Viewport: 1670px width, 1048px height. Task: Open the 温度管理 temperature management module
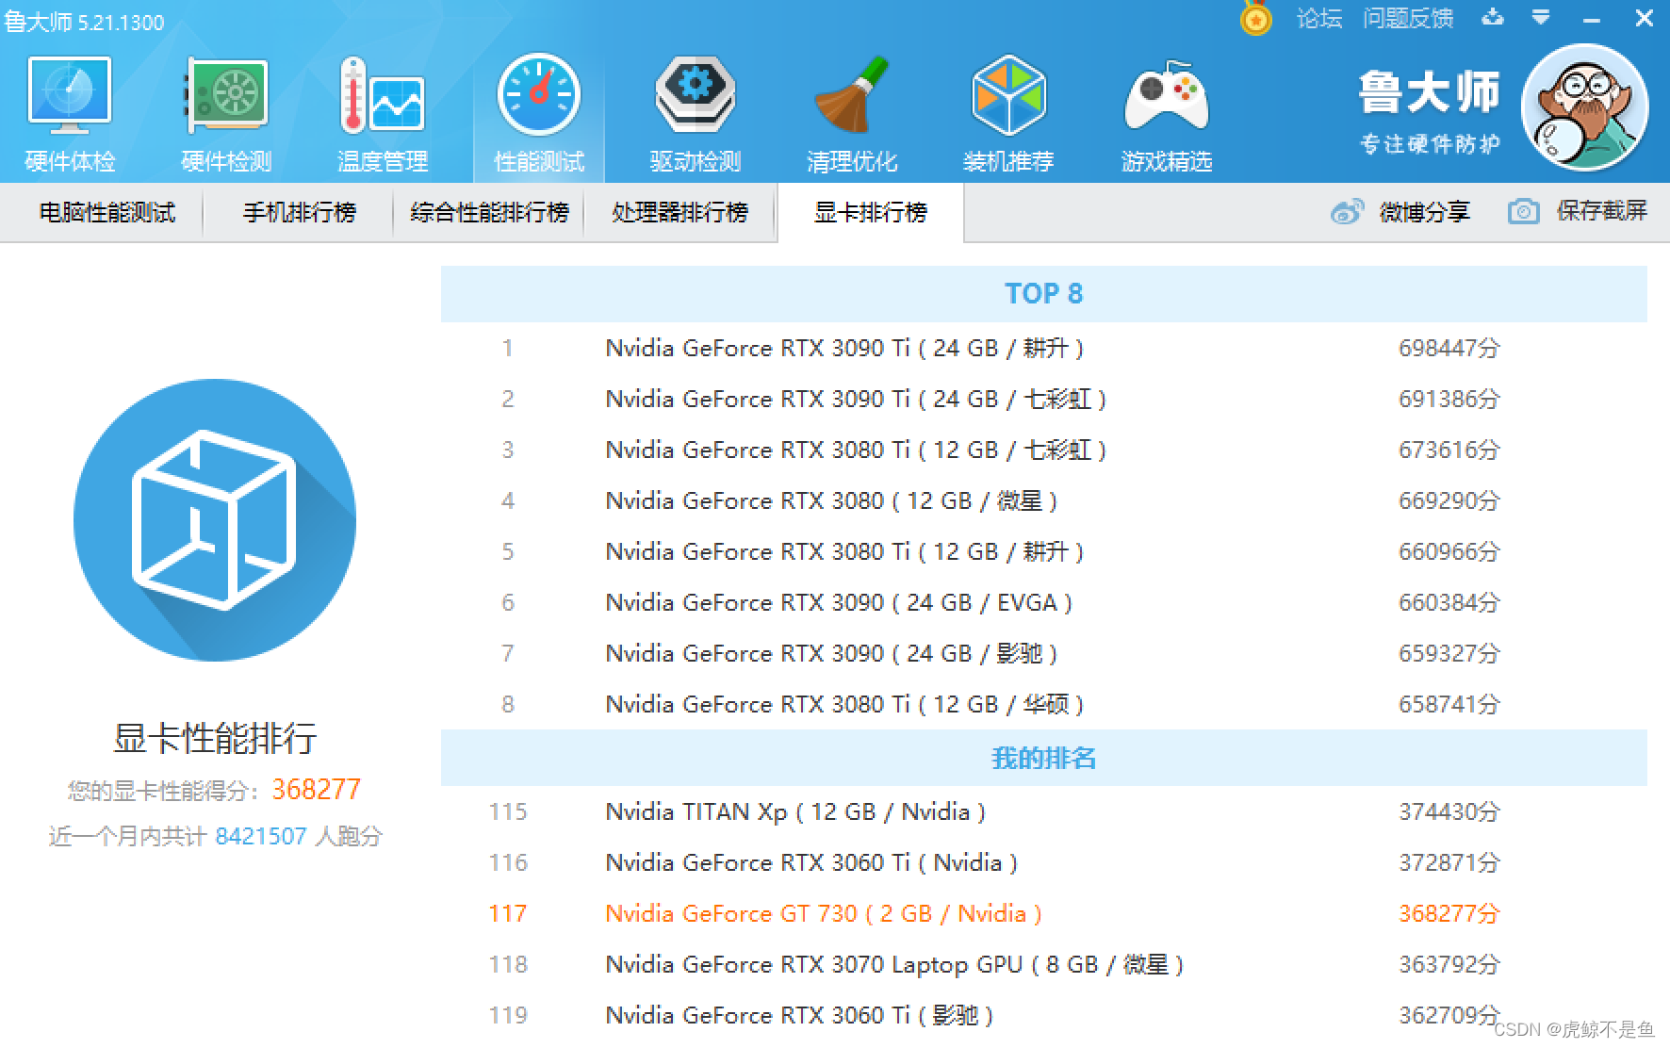point(383,115)
